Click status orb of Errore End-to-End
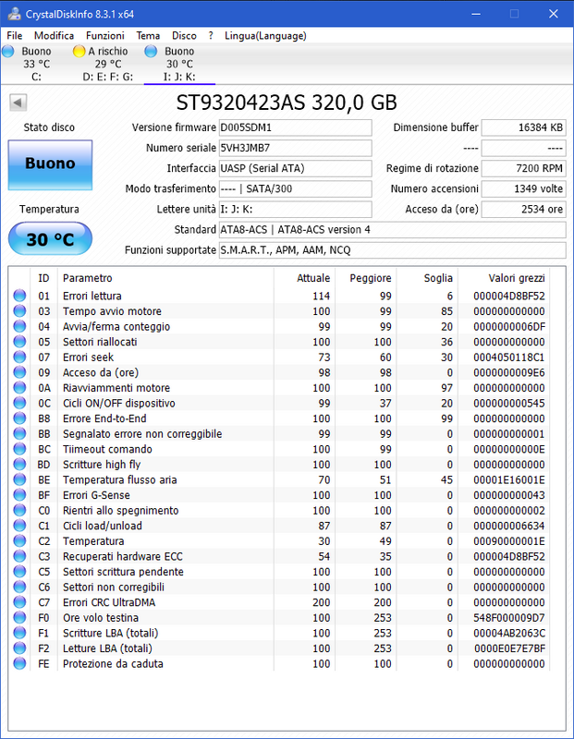 (x=19, y=418)
